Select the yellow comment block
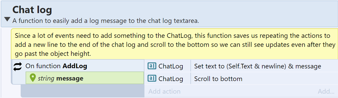Viewport: 338px width, 98px height. tap(174, 44)
